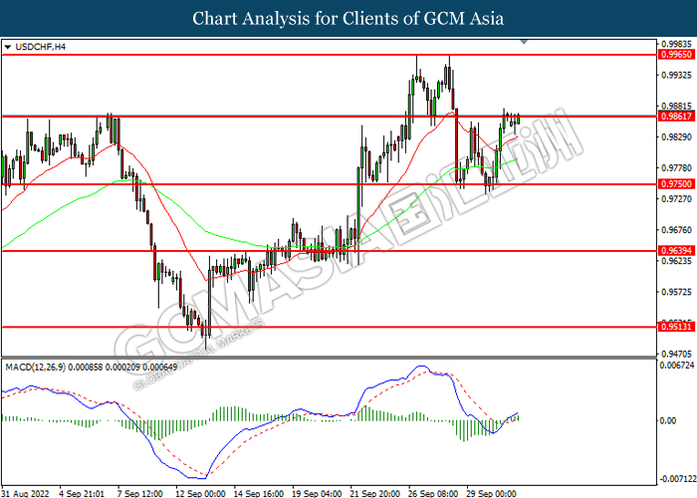Click the 0.96235 price axis value

click(676, 261)
